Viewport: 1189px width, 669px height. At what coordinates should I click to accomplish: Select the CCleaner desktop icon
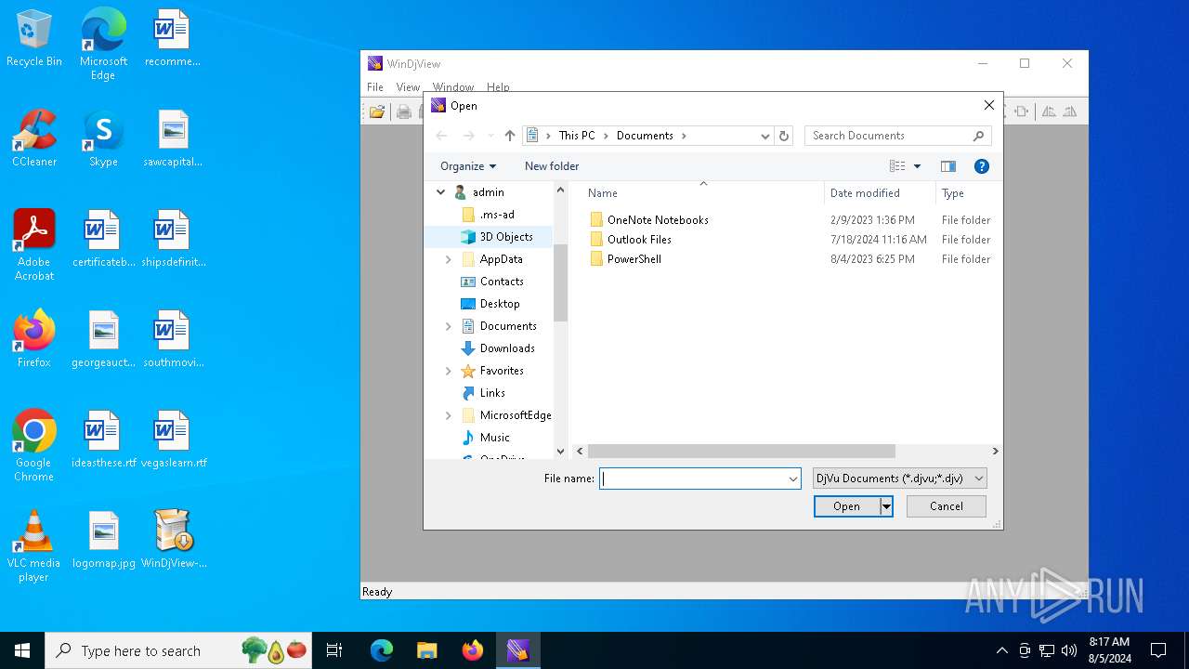(34, 138)
